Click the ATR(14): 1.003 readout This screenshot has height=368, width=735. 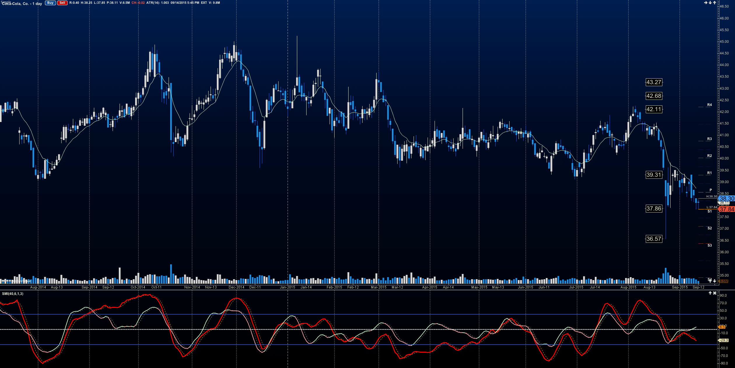(157, 3)
